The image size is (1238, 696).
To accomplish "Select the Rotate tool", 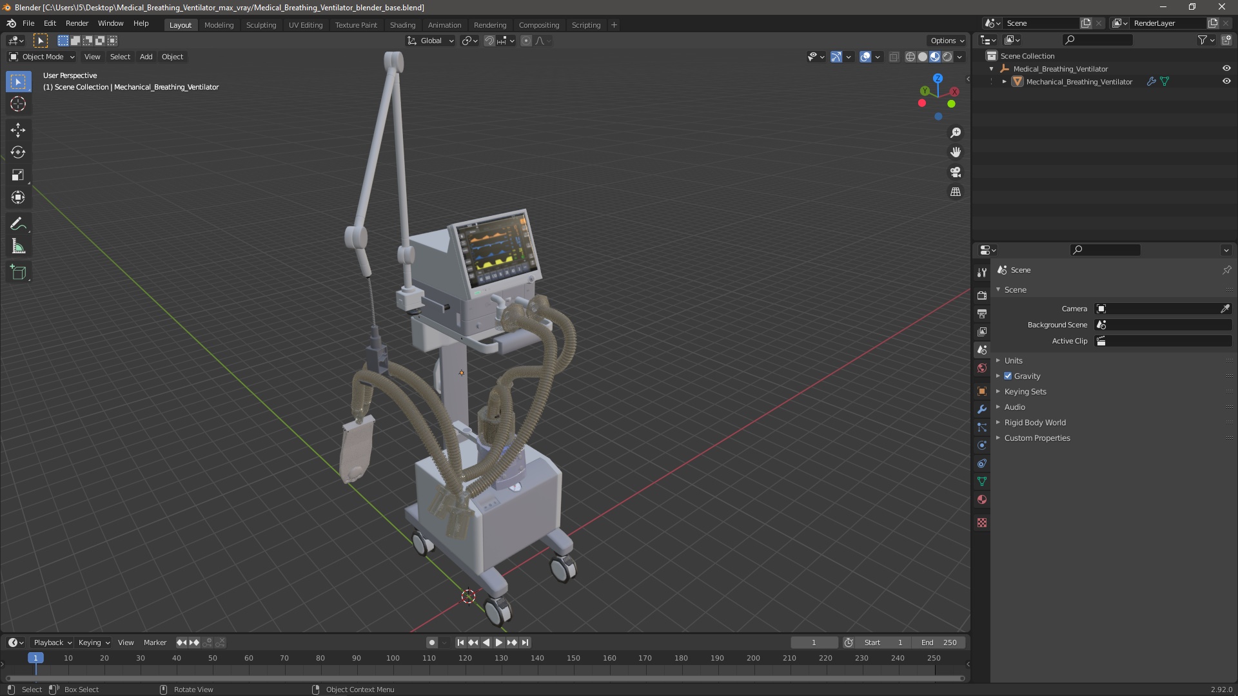I will tap(18, 153).
